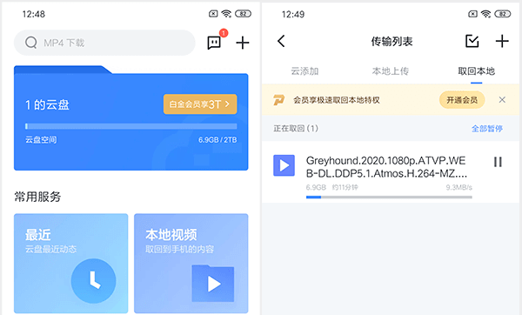Click the MP4 下载 search field

pyautogui.click(x=104, y=43)
